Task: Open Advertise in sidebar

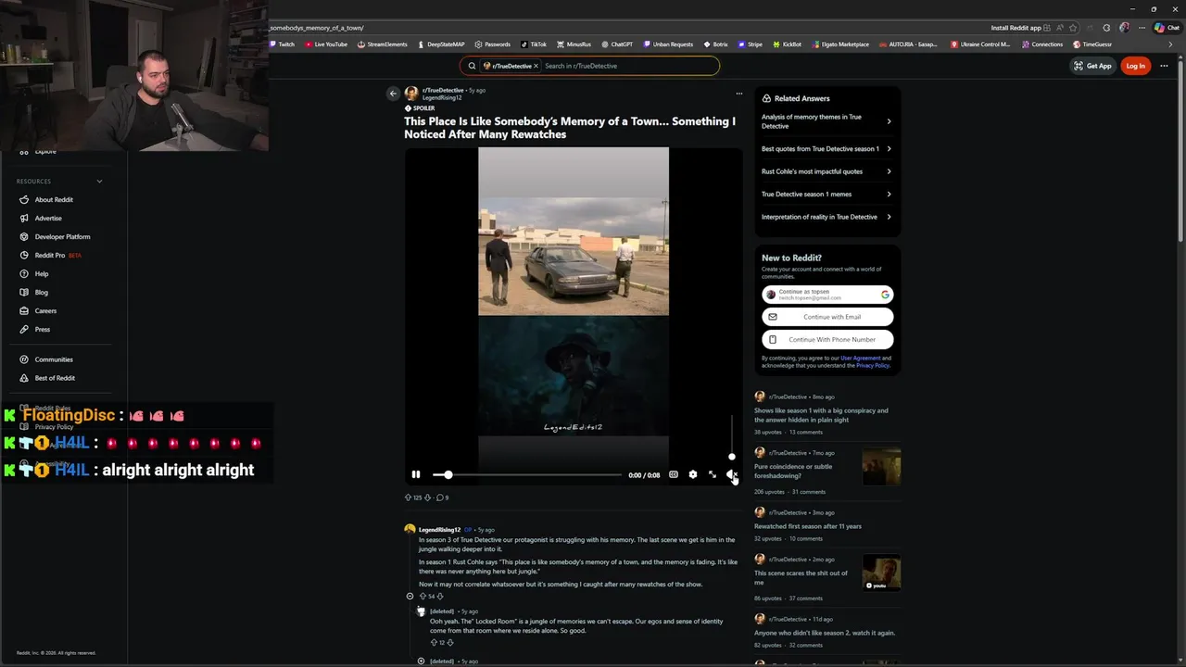Action: tap(48, 219)
